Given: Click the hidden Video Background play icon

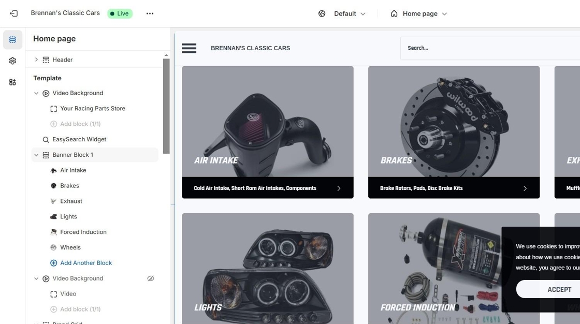Looking at the screenshot, I should click(46, 278).
